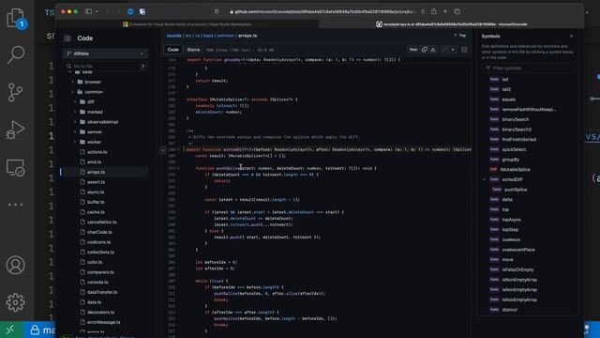Viewport: 600px width, 338px height.
Task: Show Safari tab overview
Action: pos(457,11)
